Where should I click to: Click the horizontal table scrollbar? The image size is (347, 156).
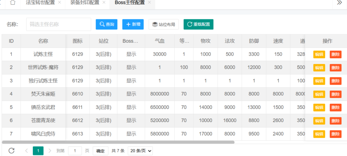click(x=118, y=142)
